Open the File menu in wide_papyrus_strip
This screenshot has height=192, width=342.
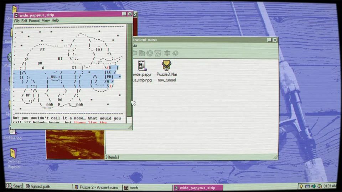pos(17,21)
